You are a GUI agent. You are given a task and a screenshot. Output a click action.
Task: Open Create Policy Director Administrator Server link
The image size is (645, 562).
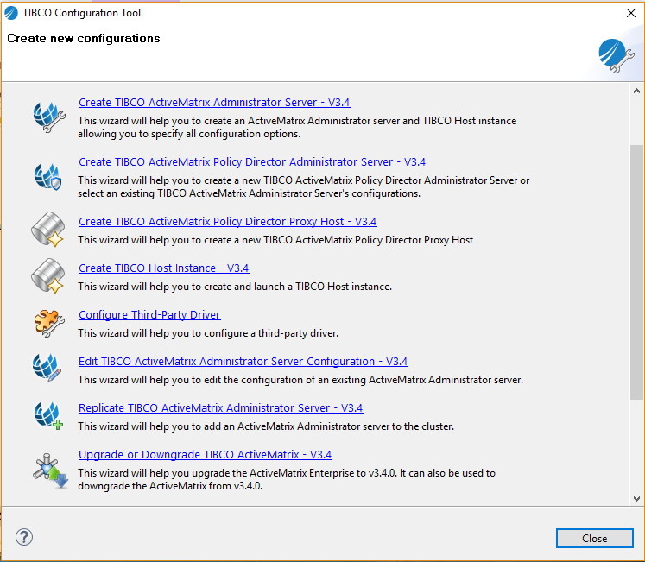(x=252, y=162)
